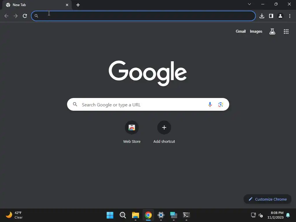Click the Google logo
The width and height of the screenshot is (296, 222).
(x=148, y=73)
